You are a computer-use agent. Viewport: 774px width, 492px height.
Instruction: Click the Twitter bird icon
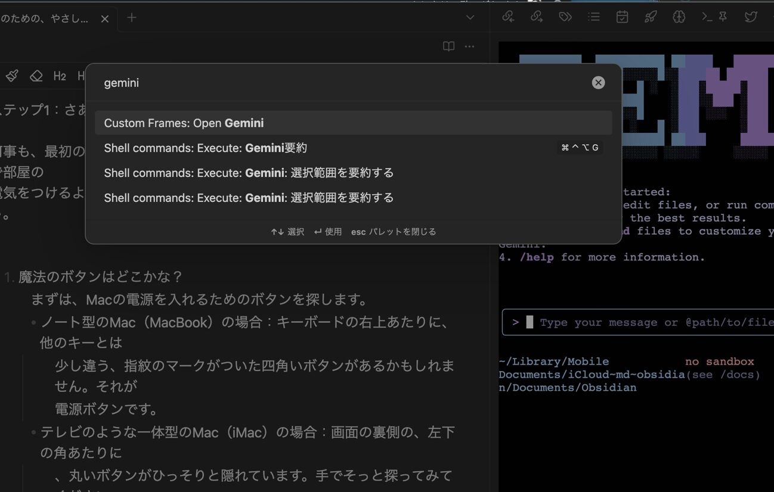751,17
